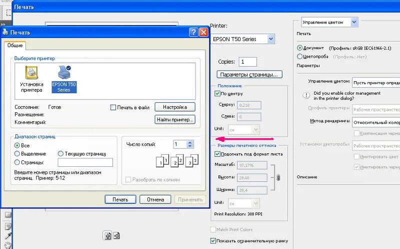The height and width of the screenshot is (249, 400).
Task: Select the Eyedropper tool in left toolbar
Action: coord(8,235)
